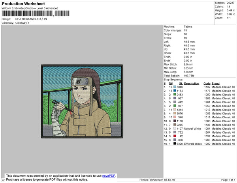Select the 'Emerald Black' description
This screenshot has width=237, height=183.
coord(193,144)
